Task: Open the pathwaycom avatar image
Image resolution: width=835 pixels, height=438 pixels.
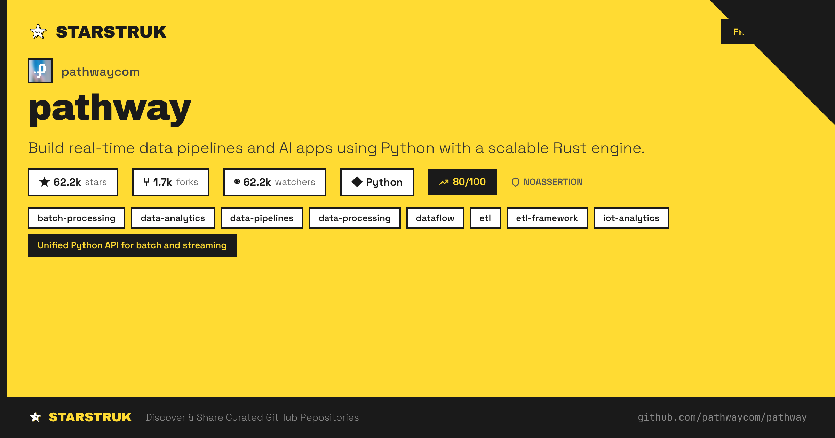Action: [x=40, y=71]
